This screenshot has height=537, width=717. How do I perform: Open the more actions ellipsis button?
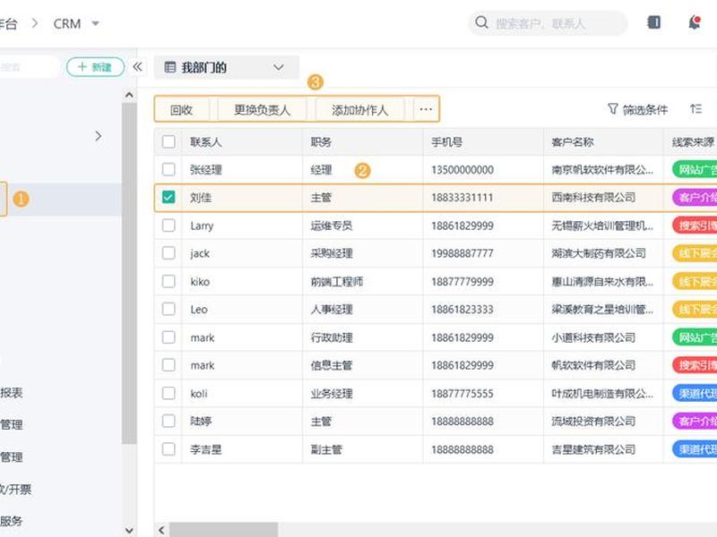point(427,109)
